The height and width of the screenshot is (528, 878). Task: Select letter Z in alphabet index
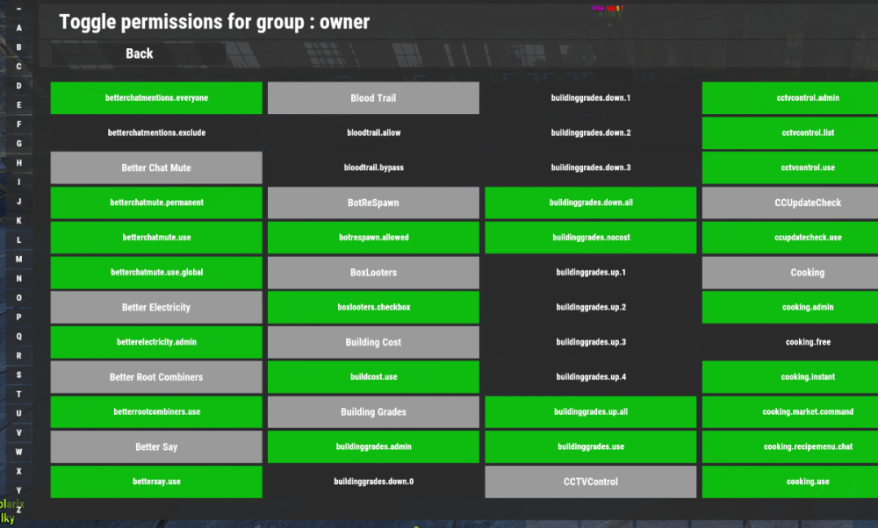pyautogui.click(x=18, y=510)
